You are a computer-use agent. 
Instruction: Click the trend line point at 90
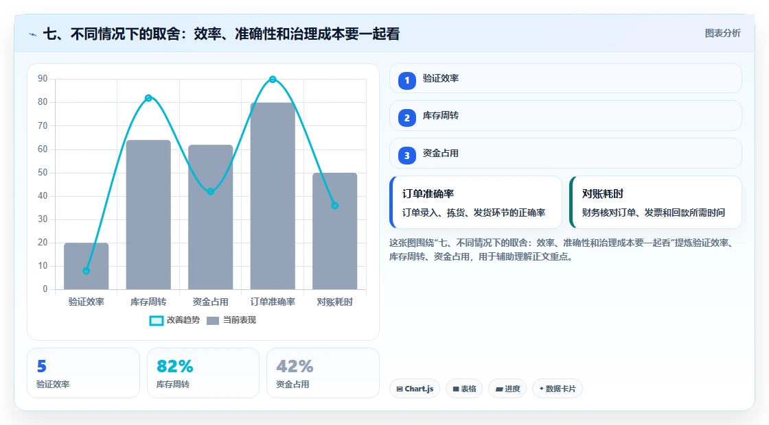click(x=273, y=80)
